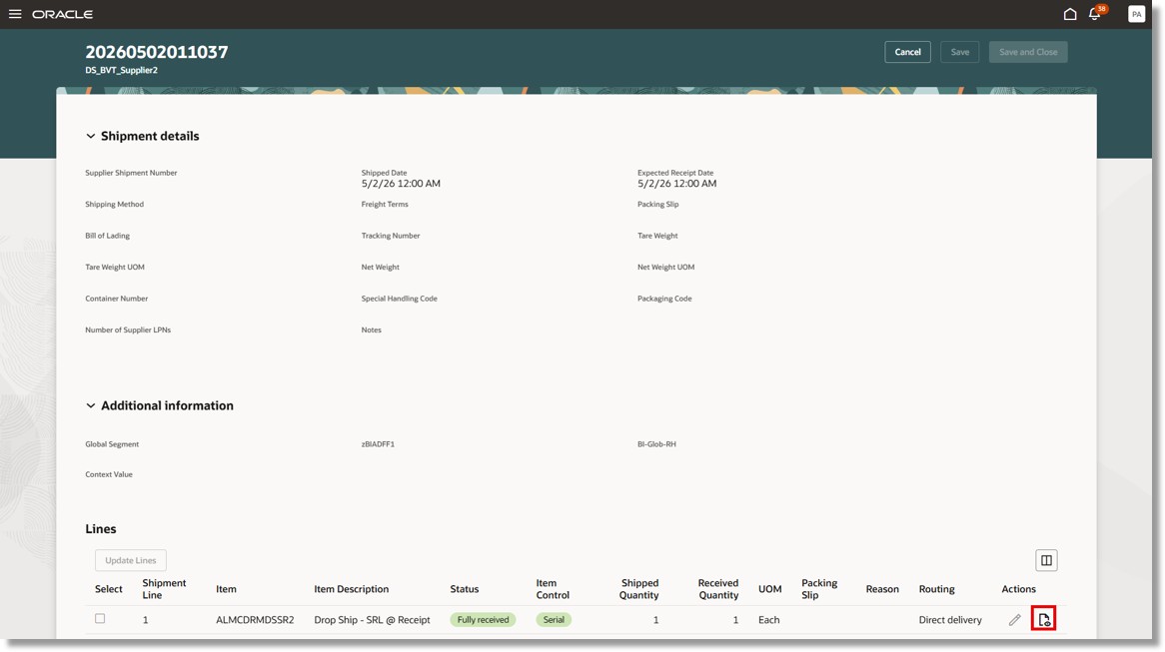Click the DS_BVT_Supplier2 supplier name

[x=121, y=70]
